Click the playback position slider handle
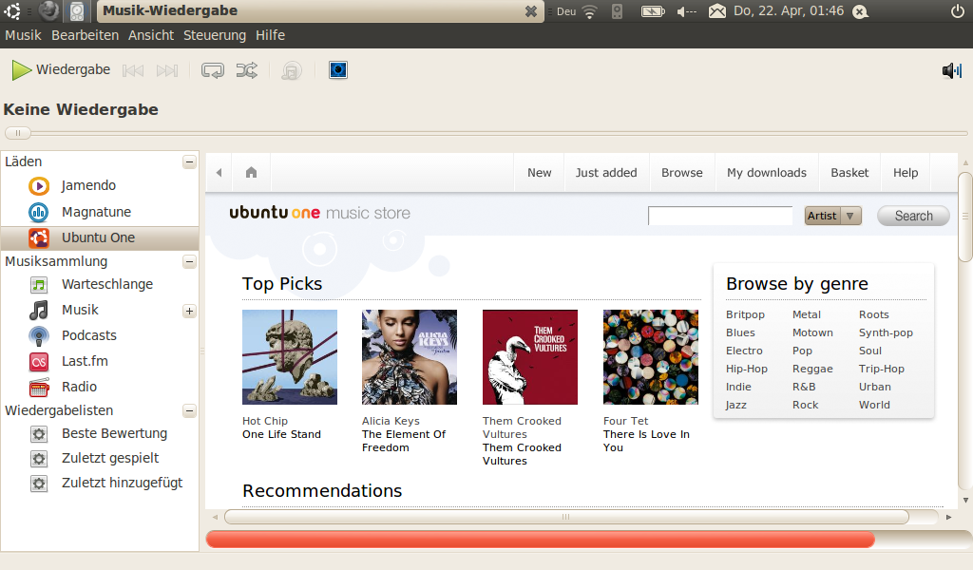The image size is (973, 570). 18,133
